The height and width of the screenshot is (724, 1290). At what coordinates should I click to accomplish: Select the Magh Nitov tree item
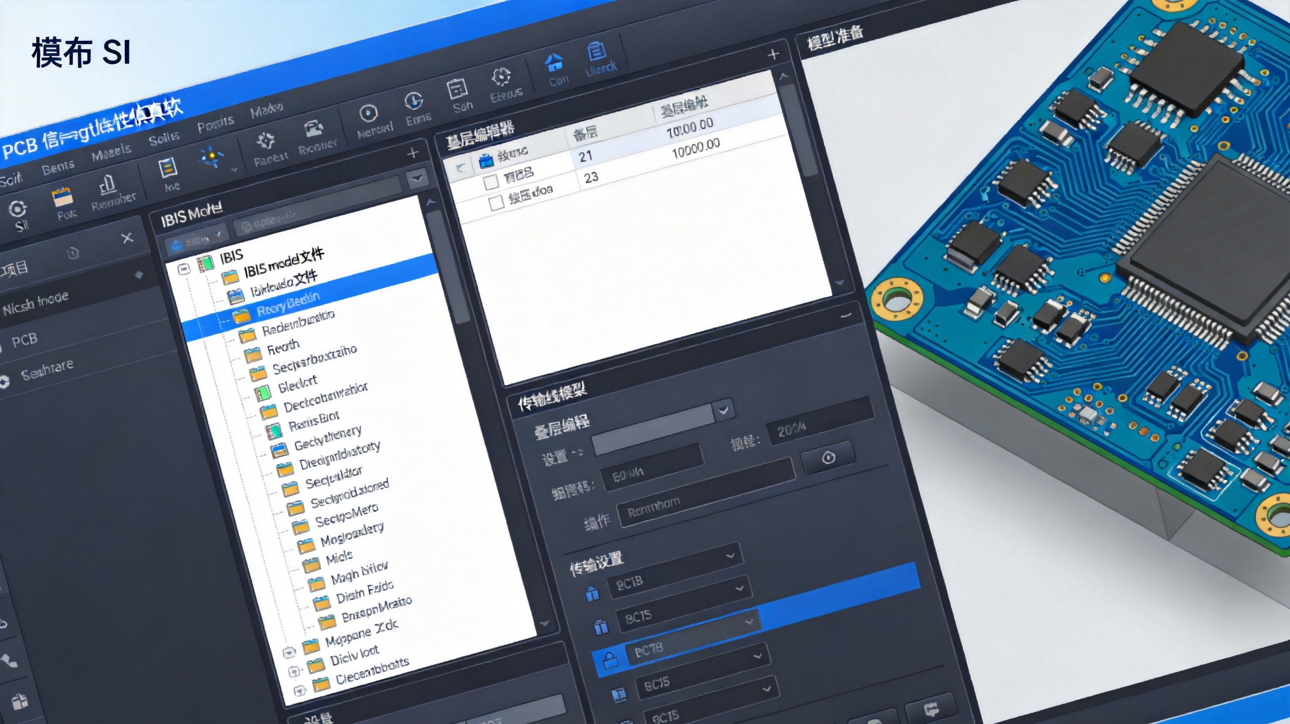click(x=359, y=573)
